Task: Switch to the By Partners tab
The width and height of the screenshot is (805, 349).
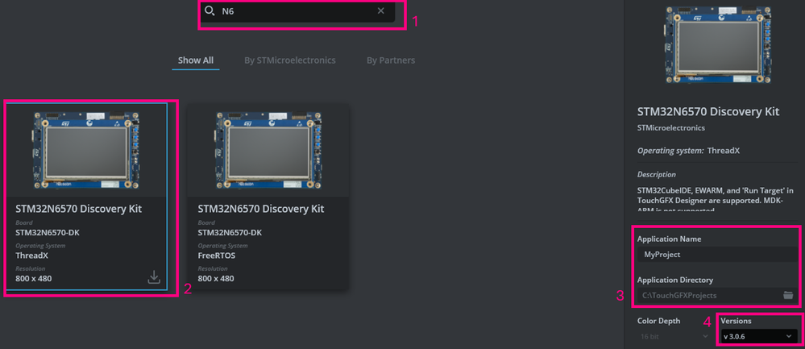Action: point(391,60)
